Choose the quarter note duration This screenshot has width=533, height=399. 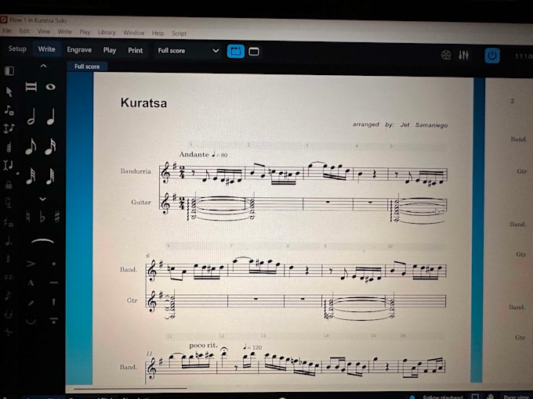tap(51, 117)
